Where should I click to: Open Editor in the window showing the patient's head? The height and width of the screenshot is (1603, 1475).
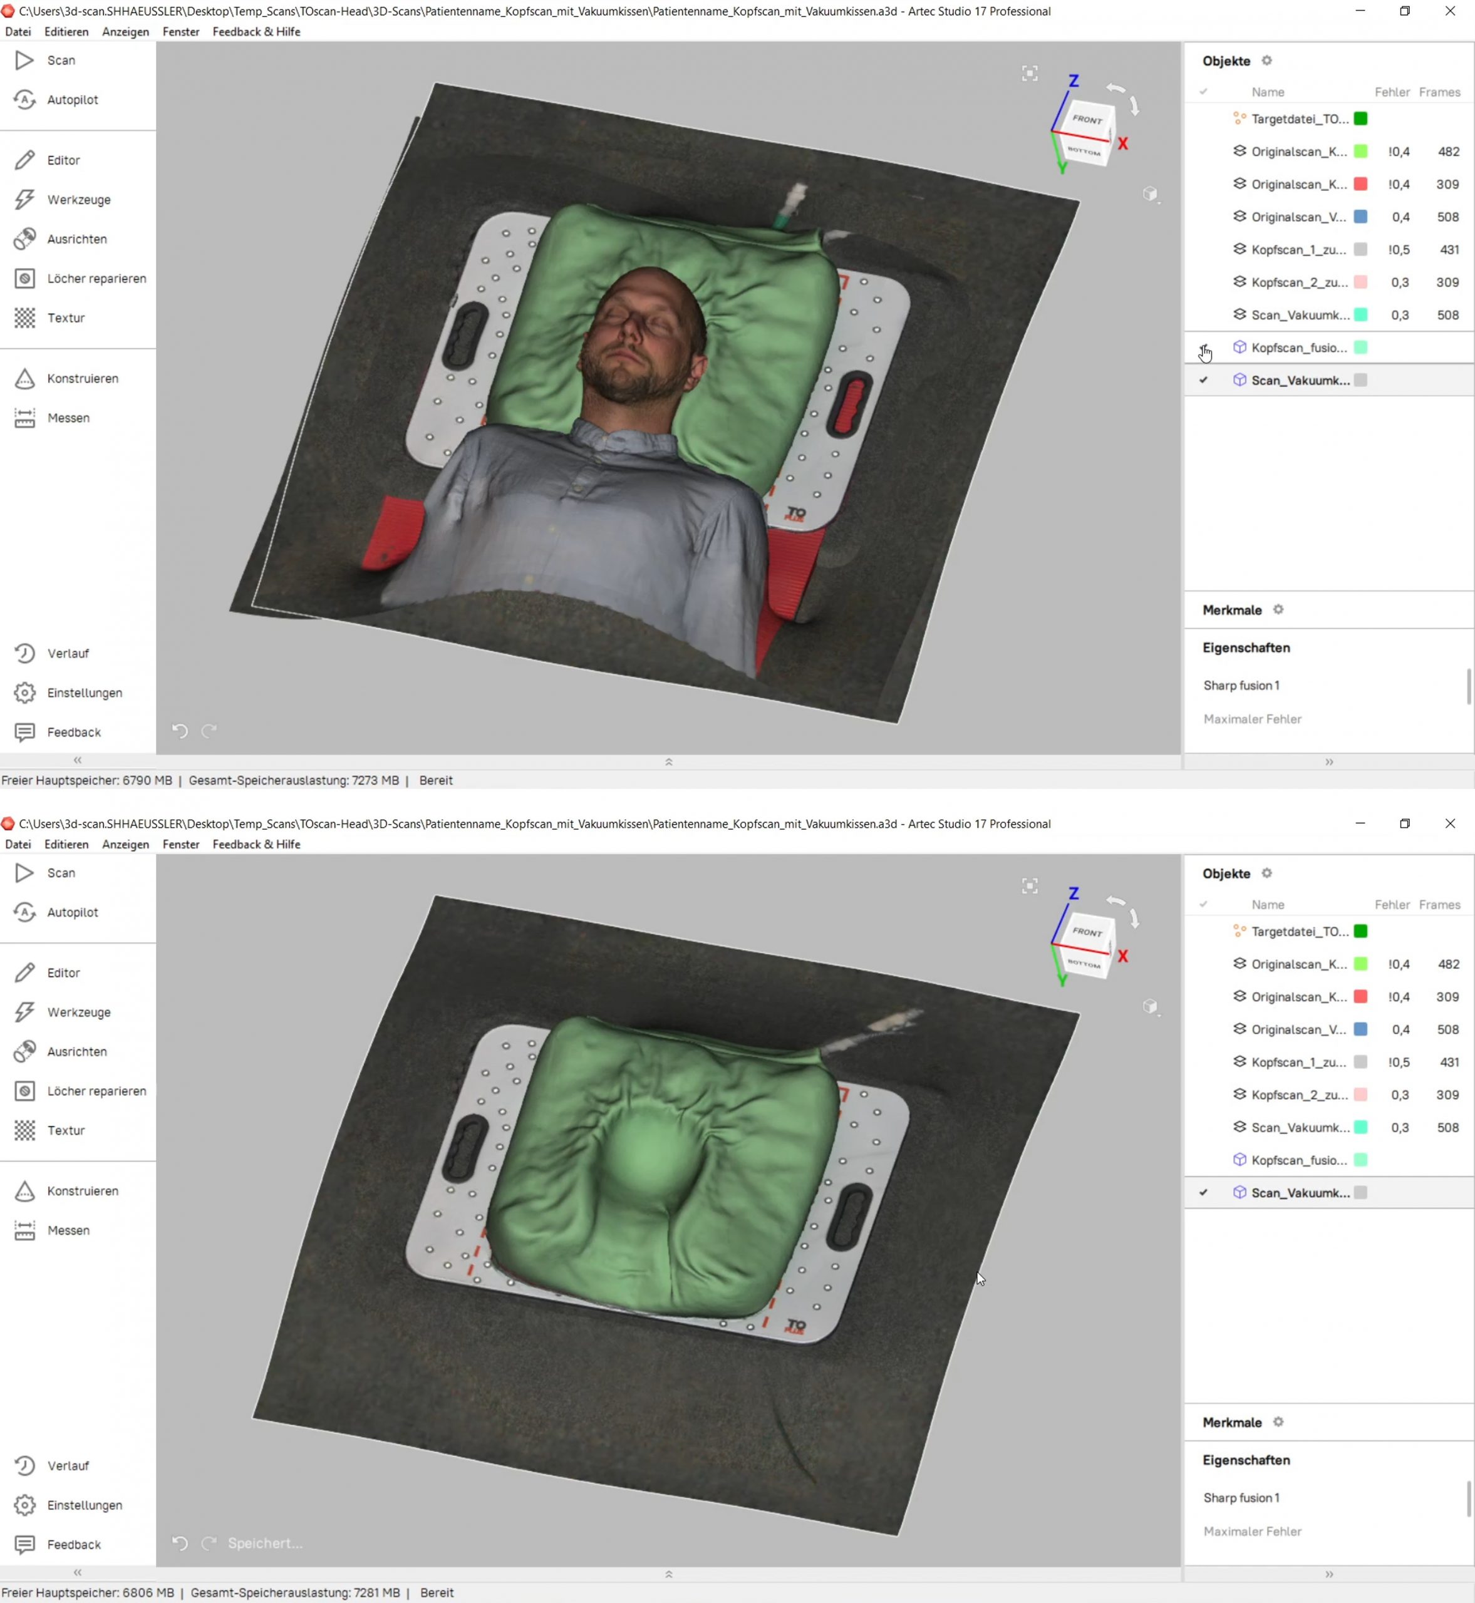coord(48,160)
